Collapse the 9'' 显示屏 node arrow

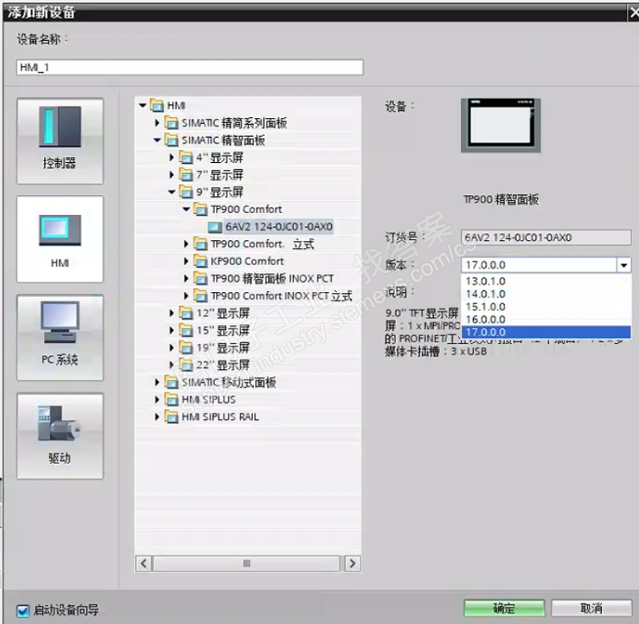[x=172, y=192]
